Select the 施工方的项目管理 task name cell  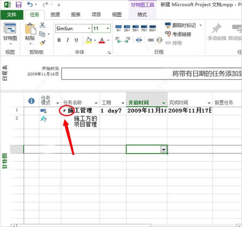tap(80, 122)
